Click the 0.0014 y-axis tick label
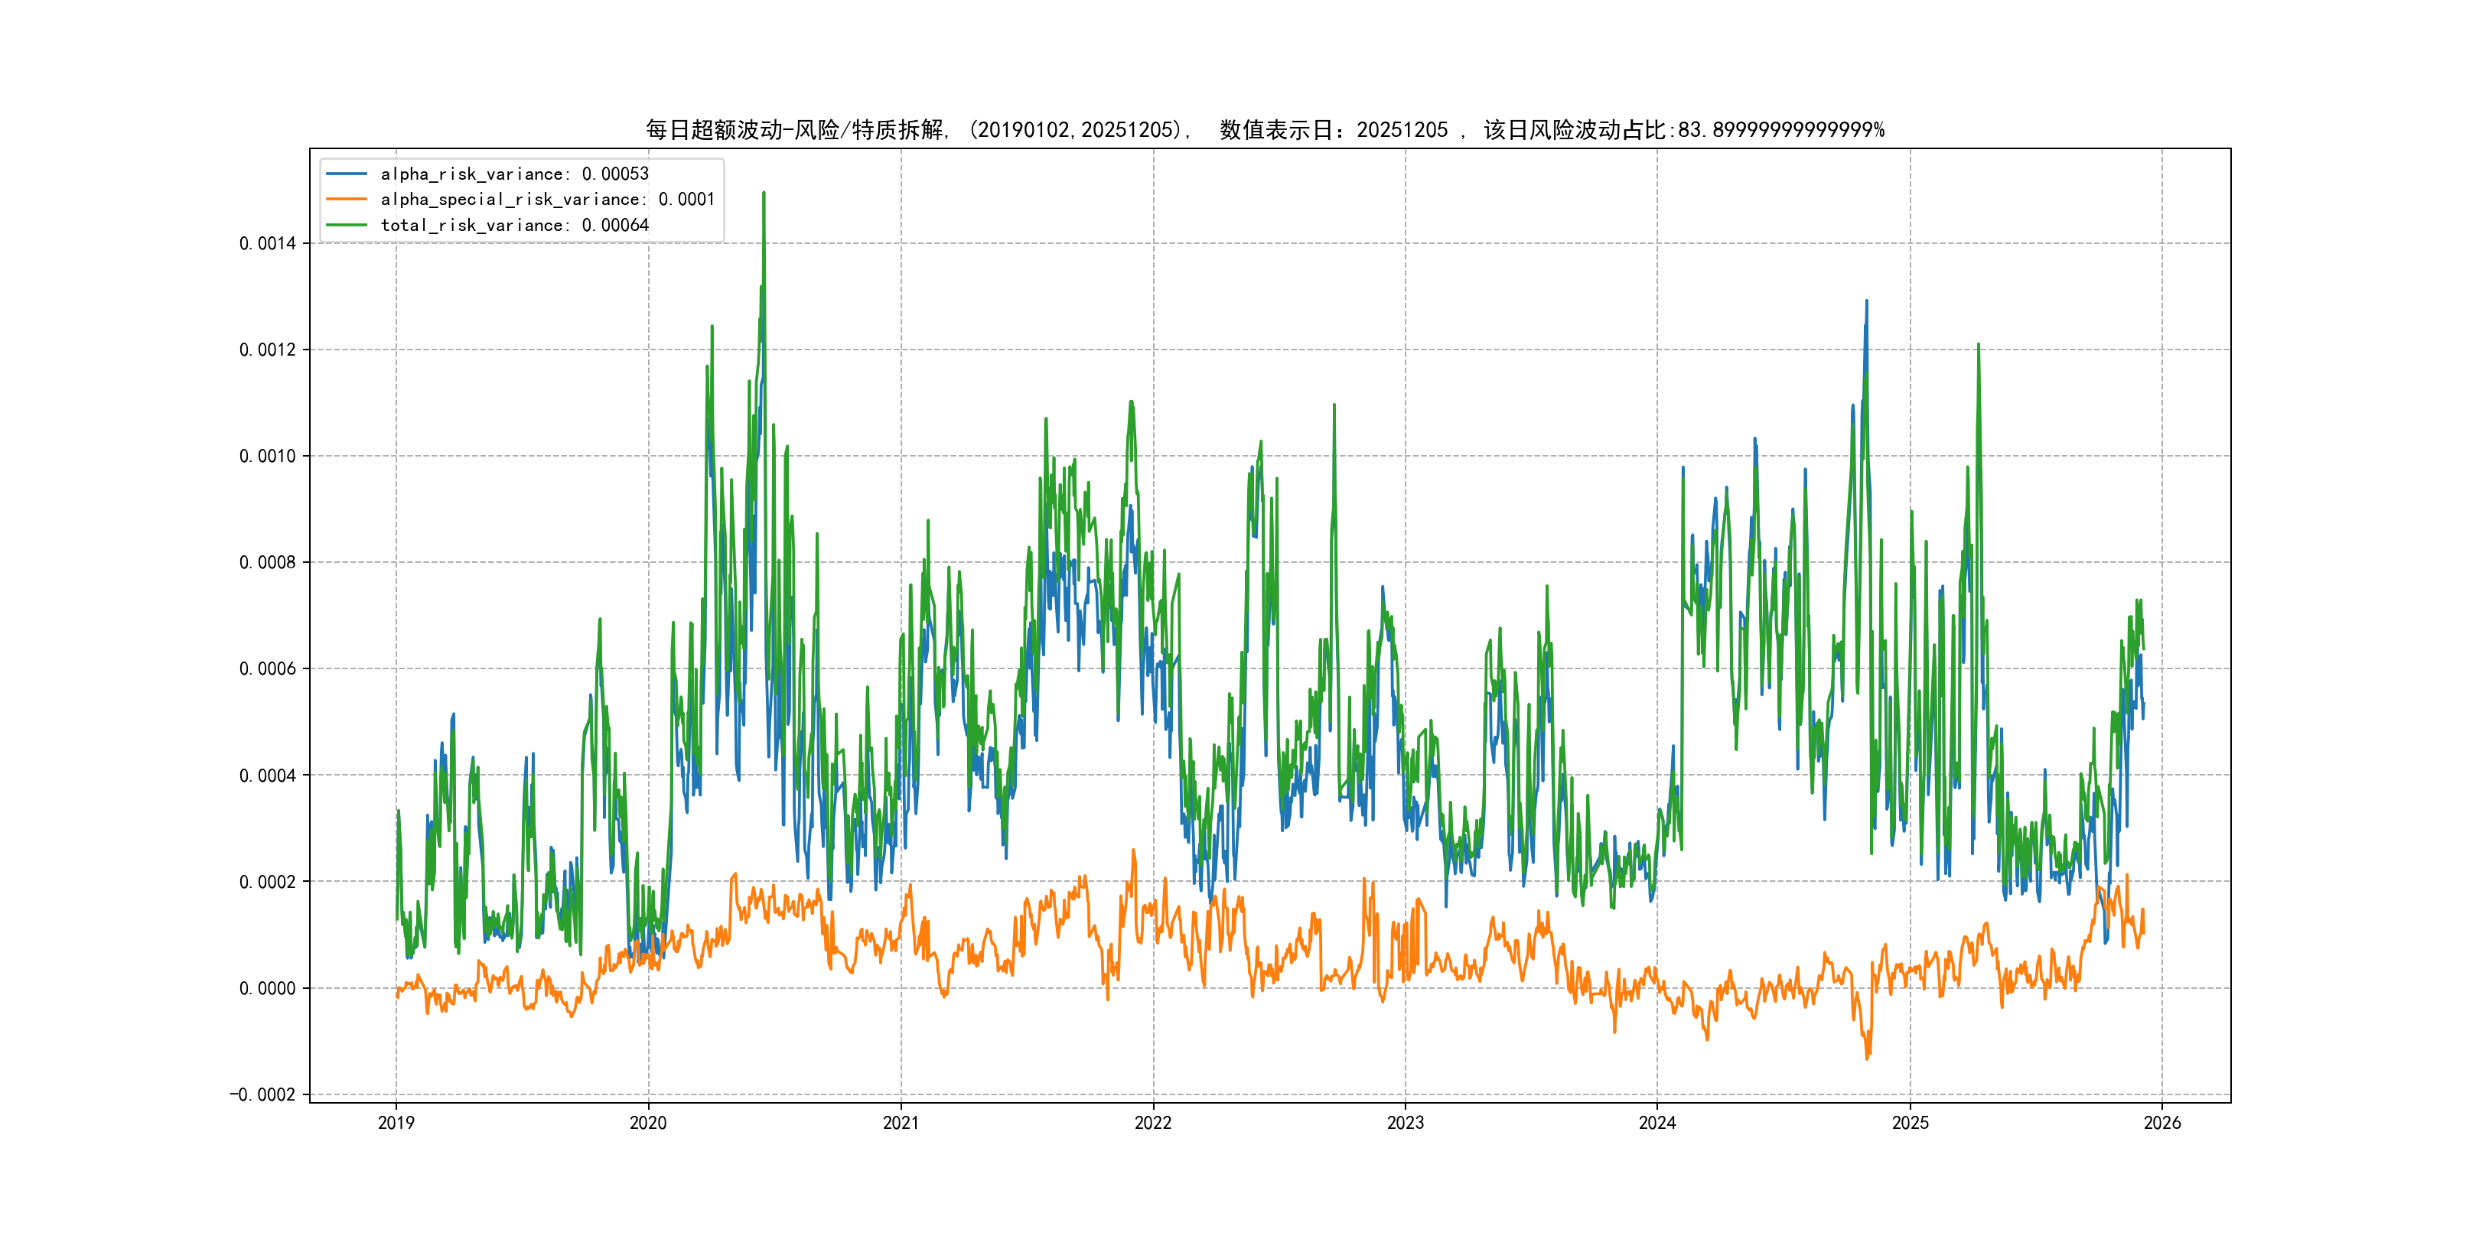Image resolution: width=2479 pixels, height=1239 pixels. 268,243
